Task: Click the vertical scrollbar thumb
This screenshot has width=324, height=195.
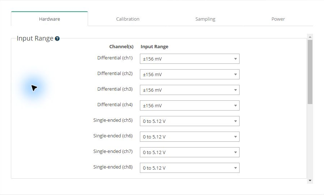Action: click(x=310, y=72)
